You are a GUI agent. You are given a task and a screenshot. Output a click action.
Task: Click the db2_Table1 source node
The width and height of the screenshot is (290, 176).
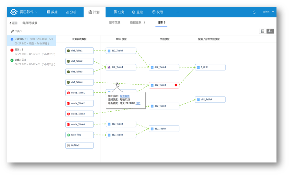point(80,51)
